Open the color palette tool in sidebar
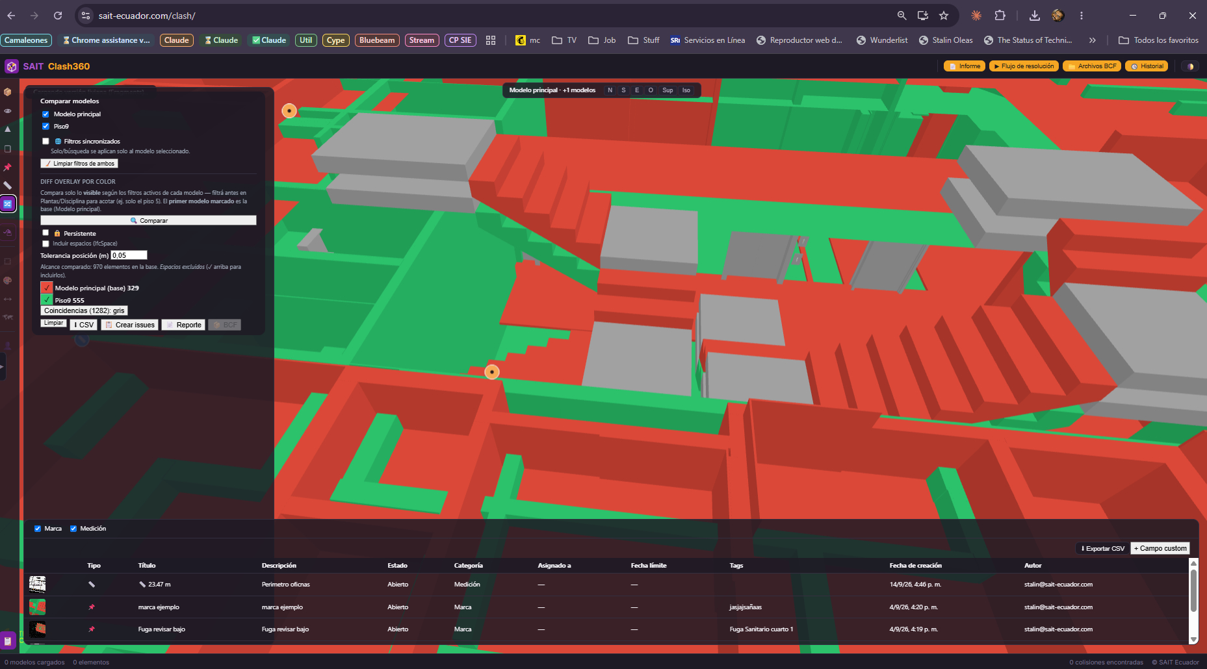 (8, 281)
